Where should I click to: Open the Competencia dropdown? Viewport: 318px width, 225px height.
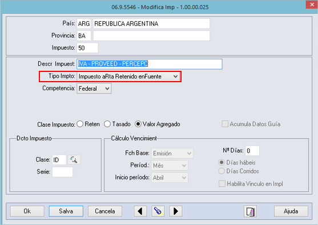pos(94,89)
